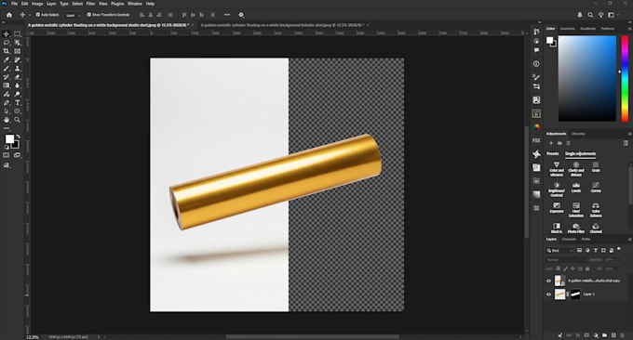633x340 pixels.
Task: Open the options bar settings gear
Action: (x=241, y=15)
